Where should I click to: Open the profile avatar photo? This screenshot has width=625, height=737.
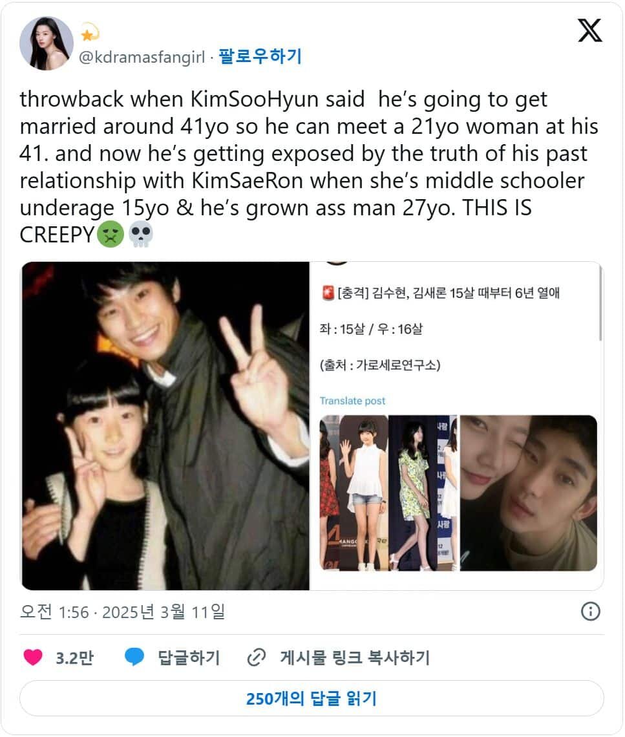point(47,43)
